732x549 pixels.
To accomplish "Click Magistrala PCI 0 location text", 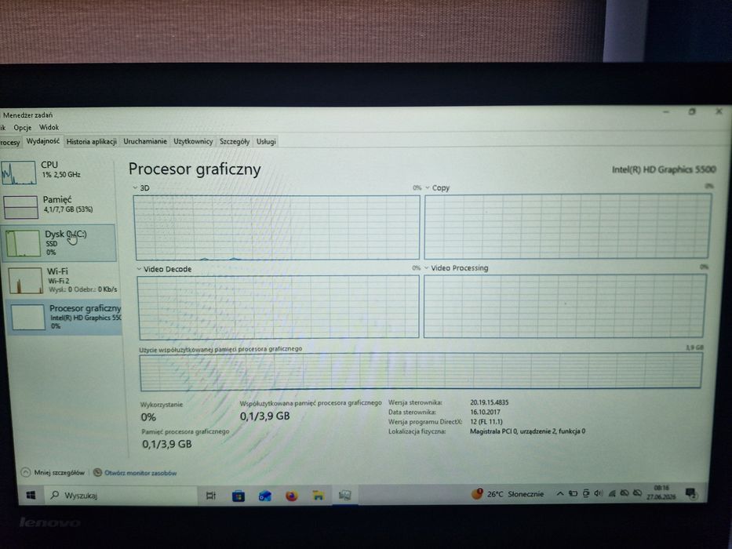I will click(x=527, y=431).
